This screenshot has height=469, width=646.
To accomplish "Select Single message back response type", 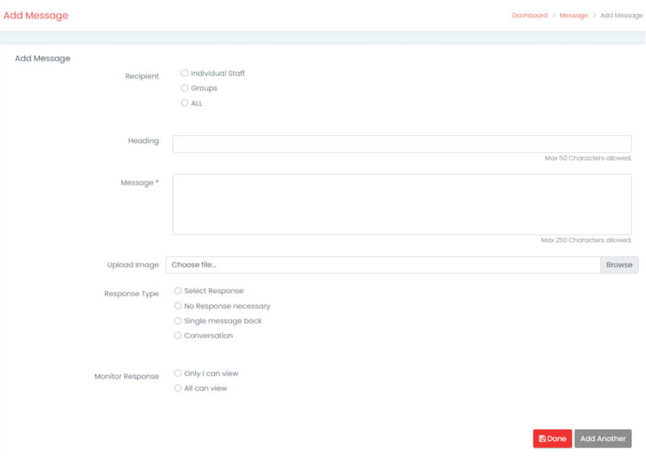I will [x=178, y=321].
